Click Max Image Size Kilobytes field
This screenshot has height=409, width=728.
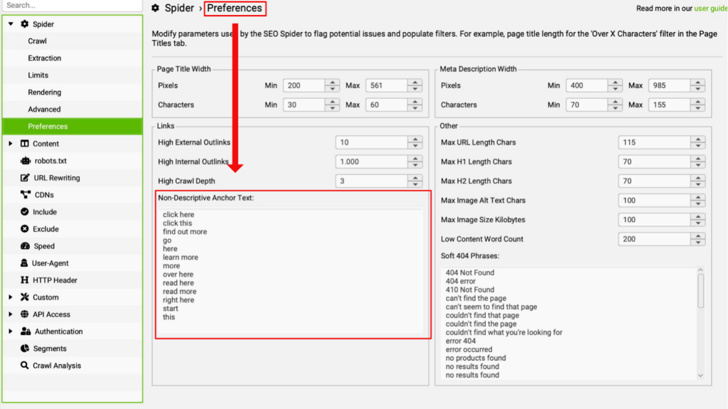[655, 220]
